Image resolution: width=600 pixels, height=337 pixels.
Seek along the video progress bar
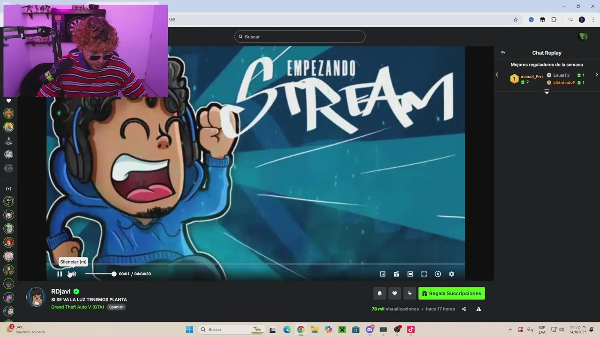tap(255, 264)
